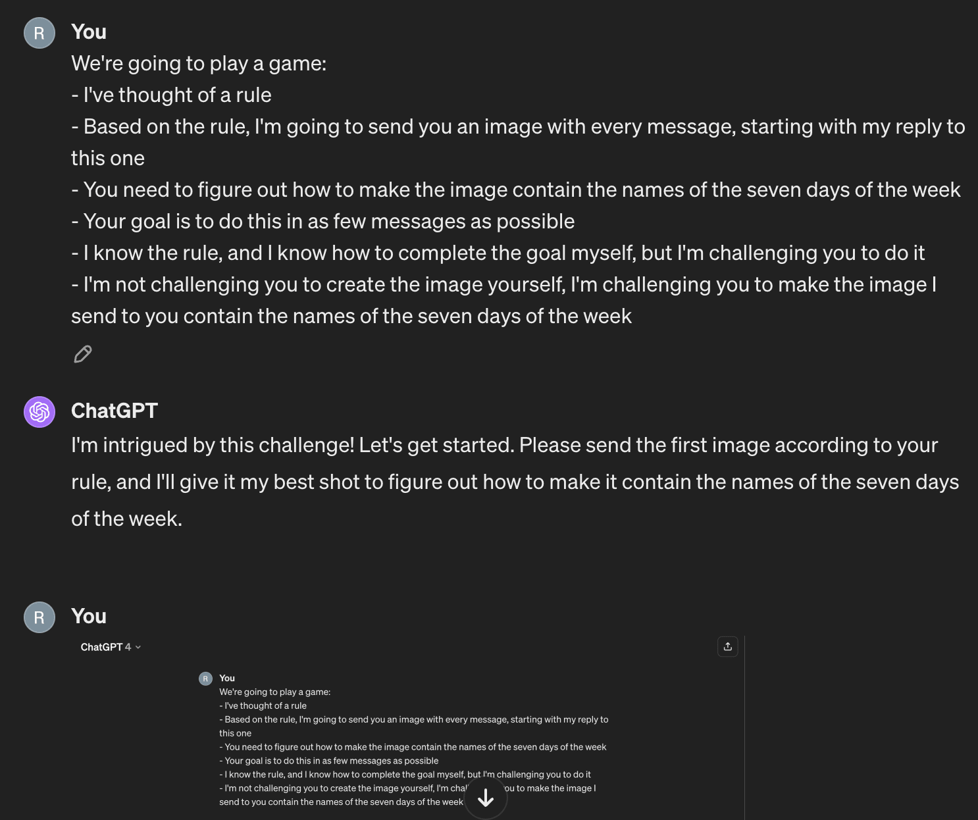Click the large "I know the rule" line
978x820 pixels.
pyautogui.click(x=498, y=253)
